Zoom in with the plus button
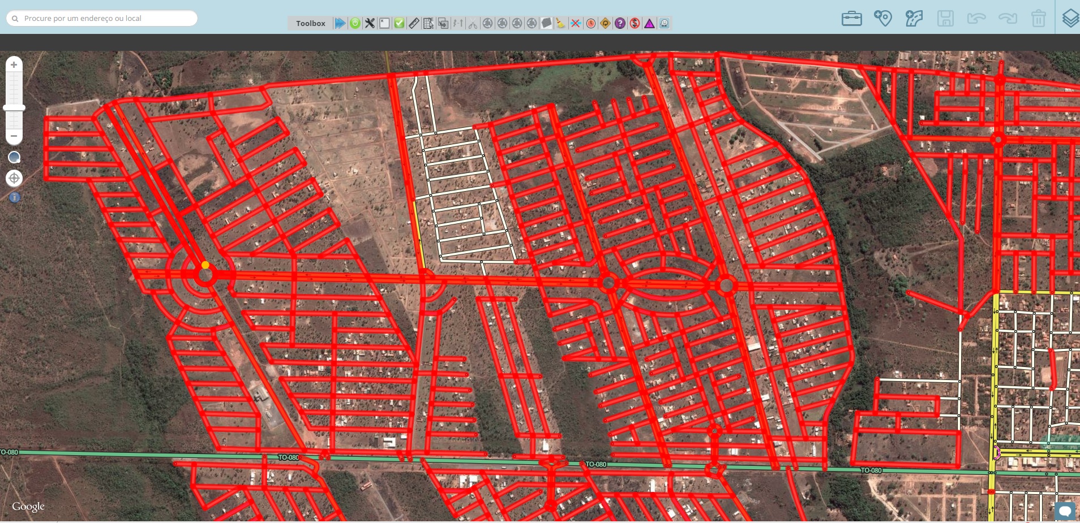 click(x=14, y=65)
